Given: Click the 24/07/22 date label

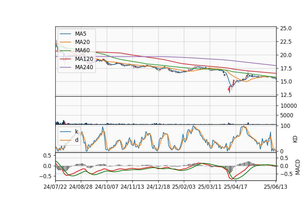Looking at the screenshot, I should pos(55,187).
